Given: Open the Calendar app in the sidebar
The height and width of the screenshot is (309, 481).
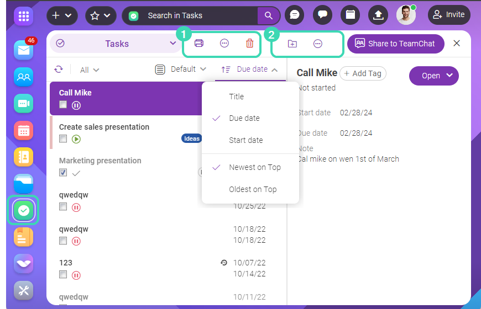Looking at the screenshot, I should [23, 130].
